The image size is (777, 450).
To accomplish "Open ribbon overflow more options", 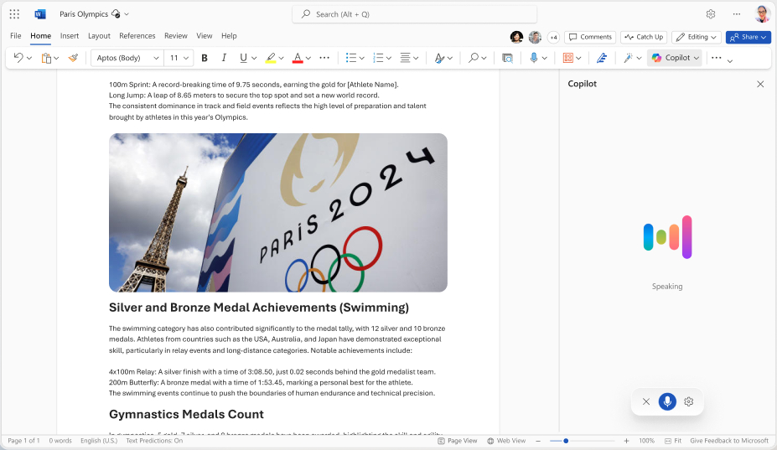I will [716, 58].
